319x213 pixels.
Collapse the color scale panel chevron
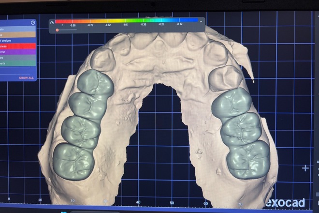coord(201,21)
